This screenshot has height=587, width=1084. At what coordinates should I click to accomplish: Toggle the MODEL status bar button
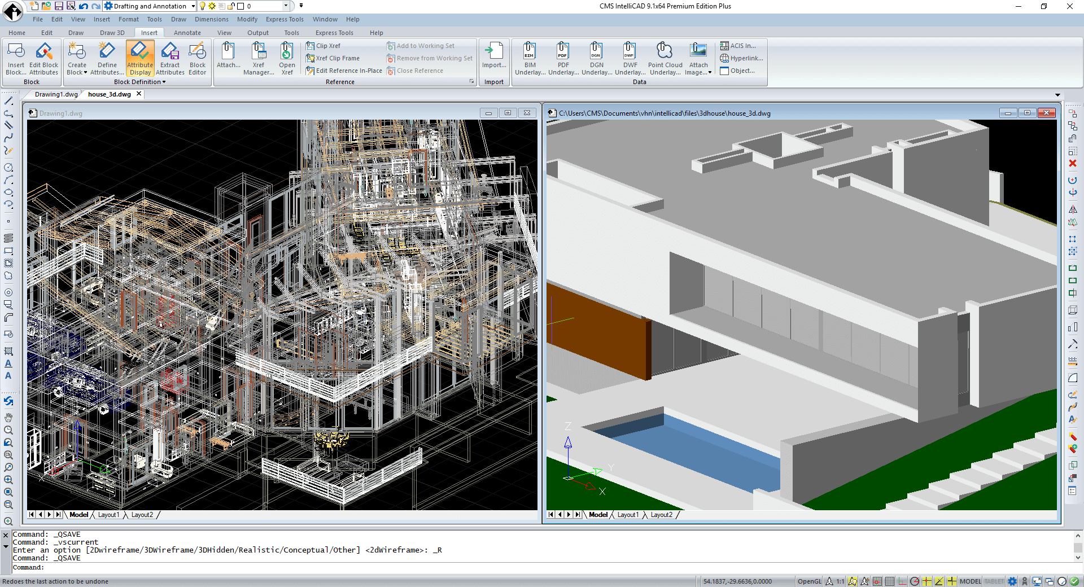970,581
